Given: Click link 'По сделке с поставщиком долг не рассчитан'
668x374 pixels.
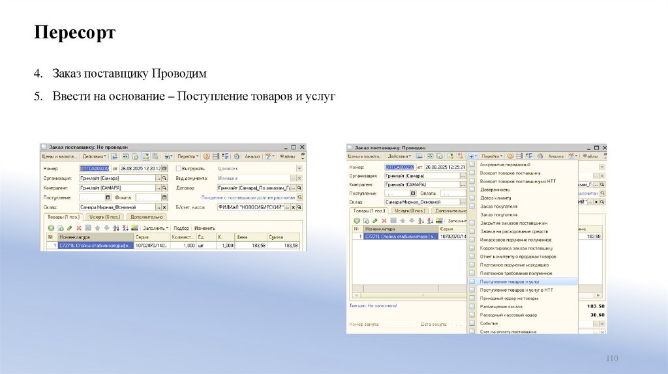Looking at the screenshot, I should click(x=248, y=198).
